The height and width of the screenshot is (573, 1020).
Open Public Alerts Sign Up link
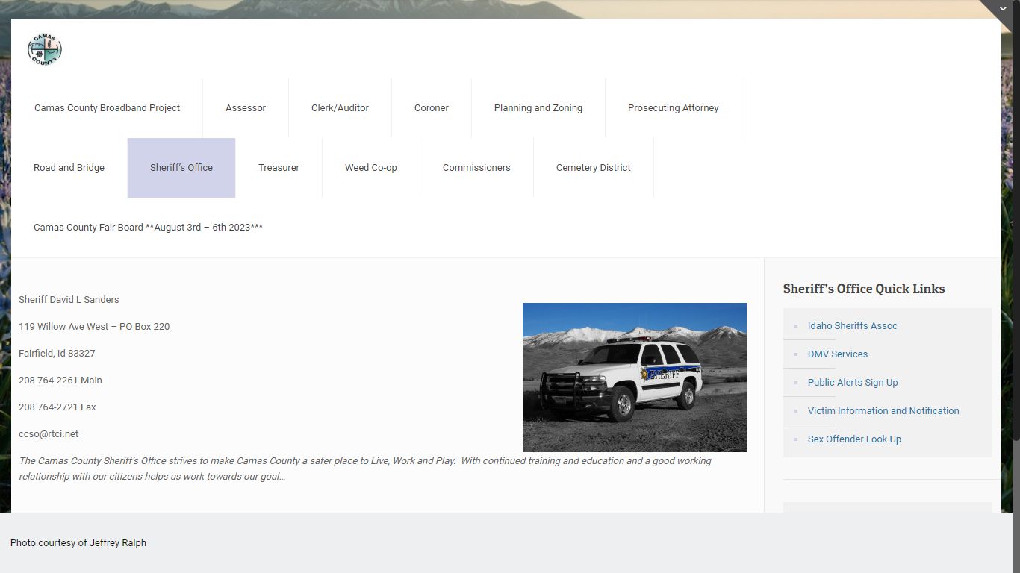(x=852, y=383)
